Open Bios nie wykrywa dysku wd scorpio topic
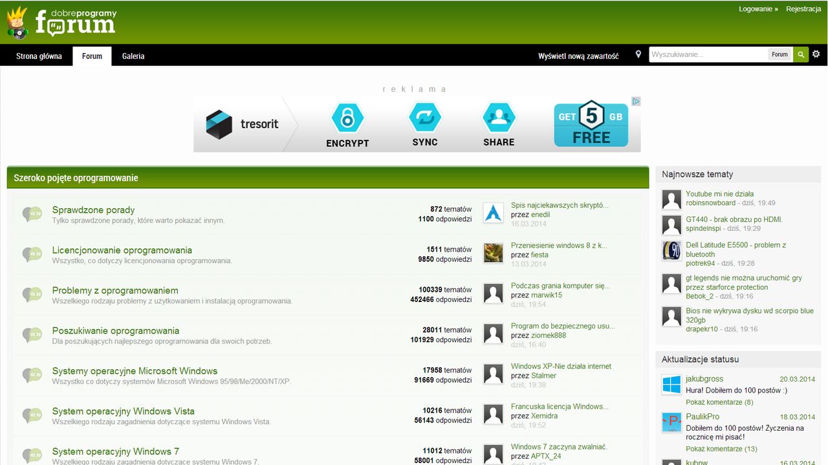 click(x=750, y=316)
